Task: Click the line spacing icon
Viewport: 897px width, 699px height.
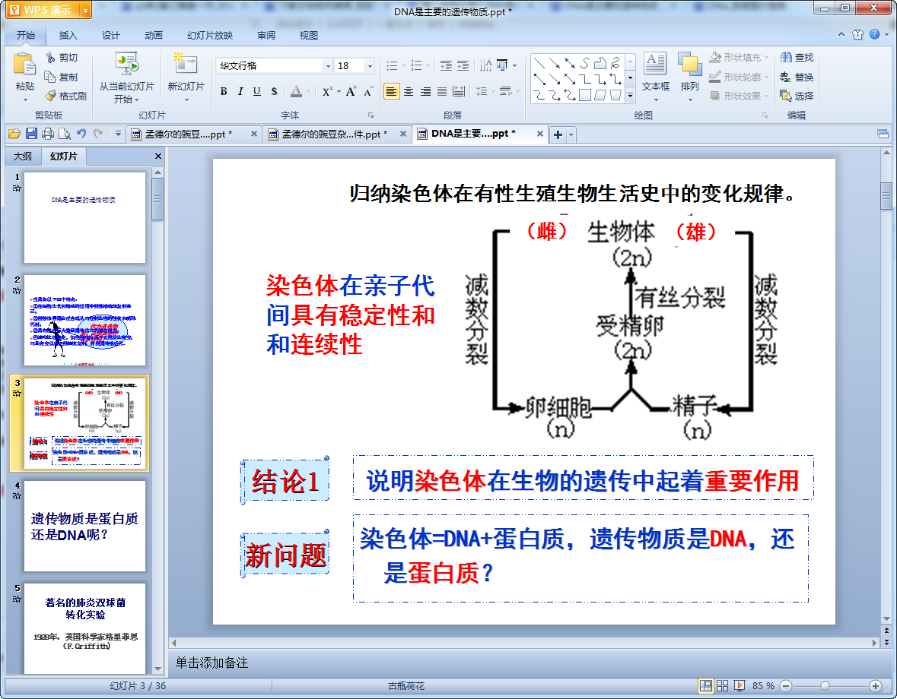Action: coord(481,91)
